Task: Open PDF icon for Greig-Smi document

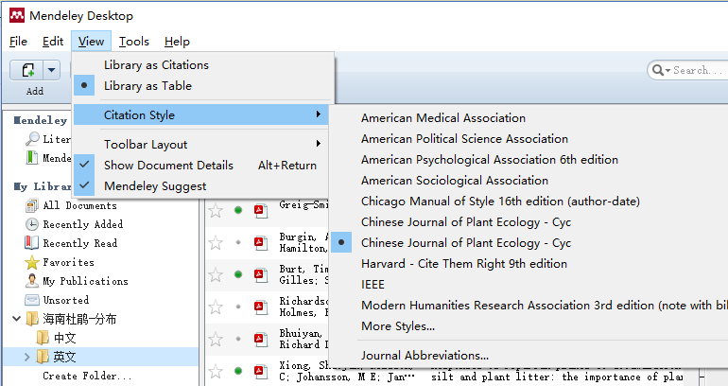Action: [260, 211]
